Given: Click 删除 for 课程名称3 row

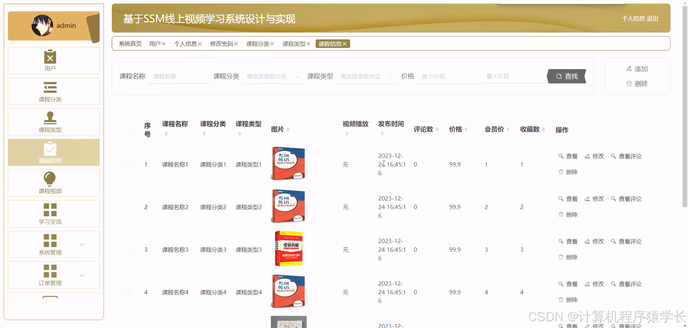Looking at the screenshot, I should [x=568, y=257].
